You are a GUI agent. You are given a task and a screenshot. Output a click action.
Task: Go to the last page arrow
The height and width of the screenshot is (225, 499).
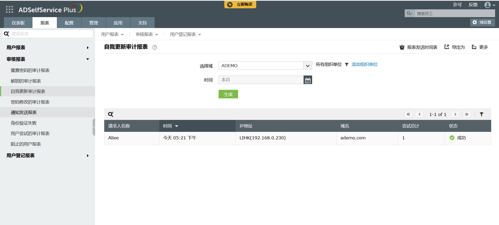point(467,114)
